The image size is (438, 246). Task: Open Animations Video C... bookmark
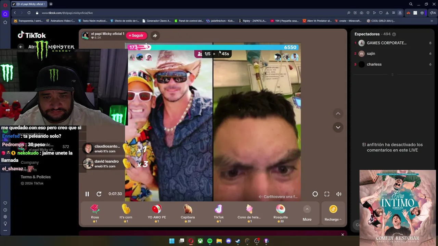(60, 21)
